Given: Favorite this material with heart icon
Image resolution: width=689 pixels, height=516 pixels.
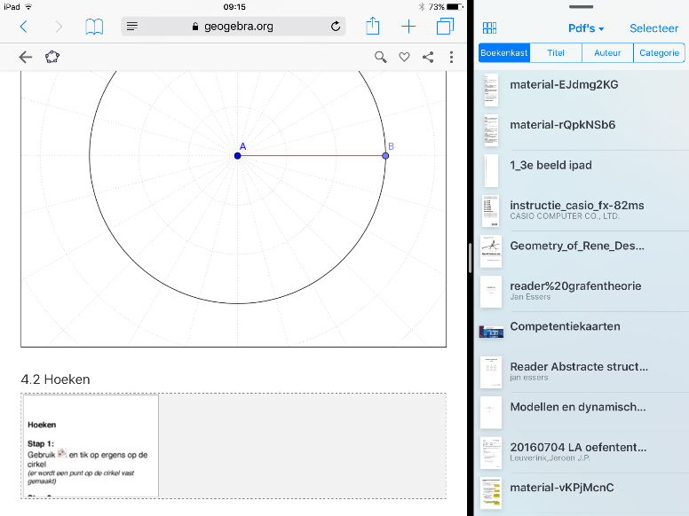Looking at the screenshot, I should coord(404,57).
